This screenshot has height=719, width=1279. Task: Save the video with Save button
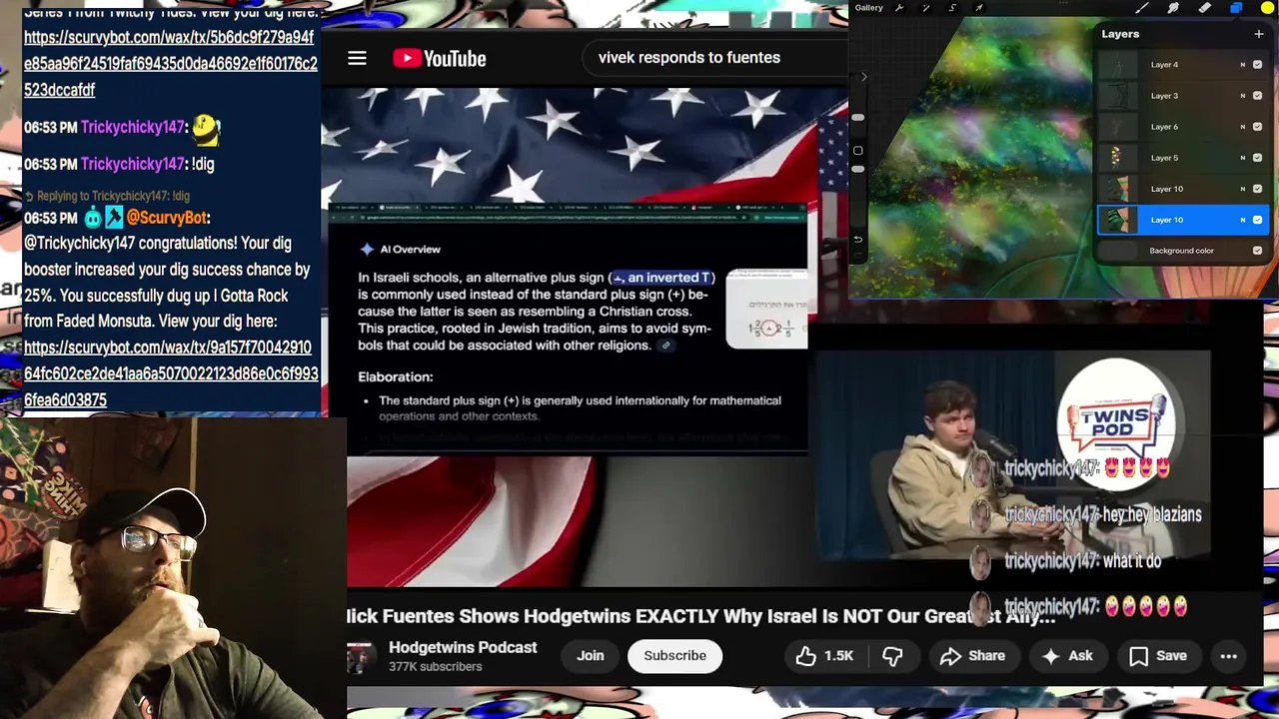pos(1157,656)
